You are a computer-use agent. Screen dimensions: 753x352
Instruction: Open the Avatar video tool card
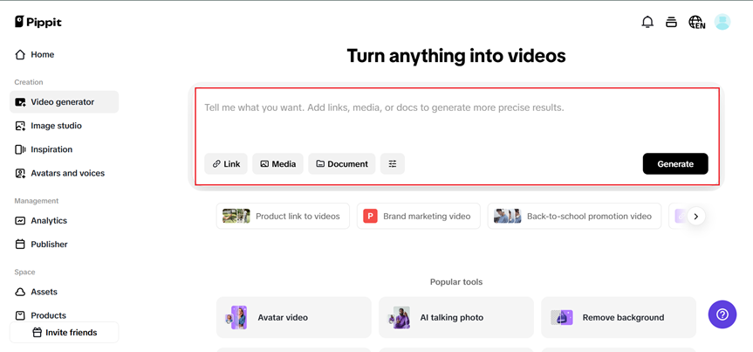[x=294, y=317]
